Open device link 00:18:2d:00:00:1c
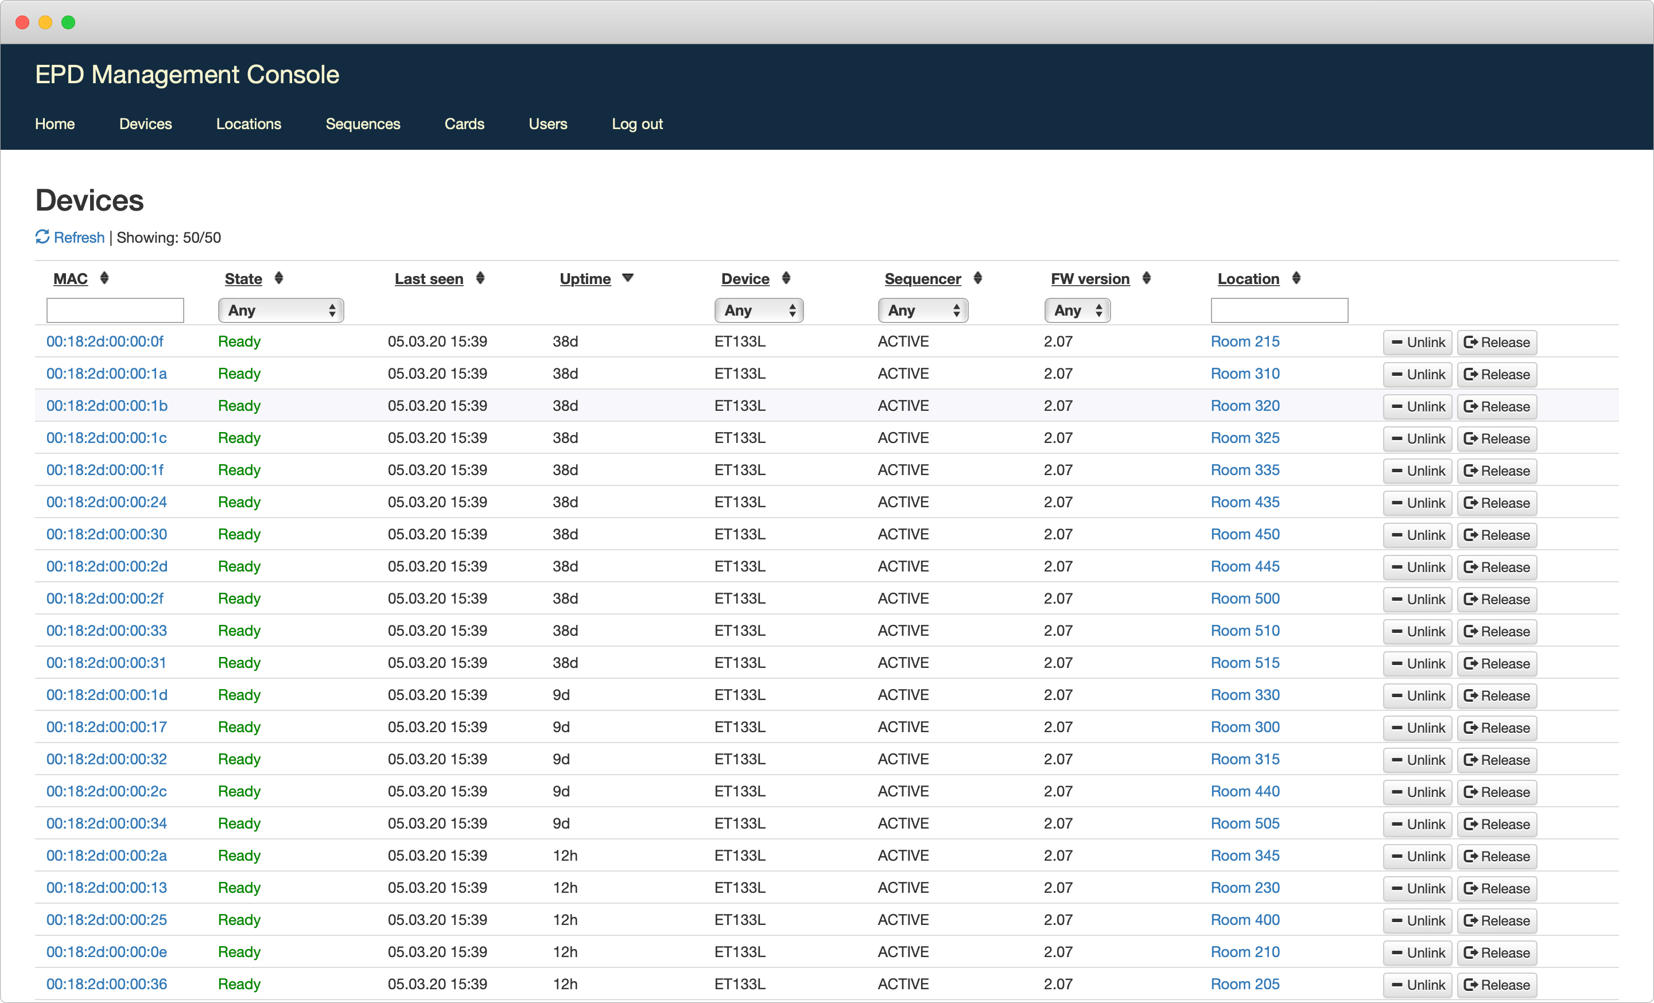This screenshot has height=1003, width=1654. pyautogui.click(x=106, y=438)
